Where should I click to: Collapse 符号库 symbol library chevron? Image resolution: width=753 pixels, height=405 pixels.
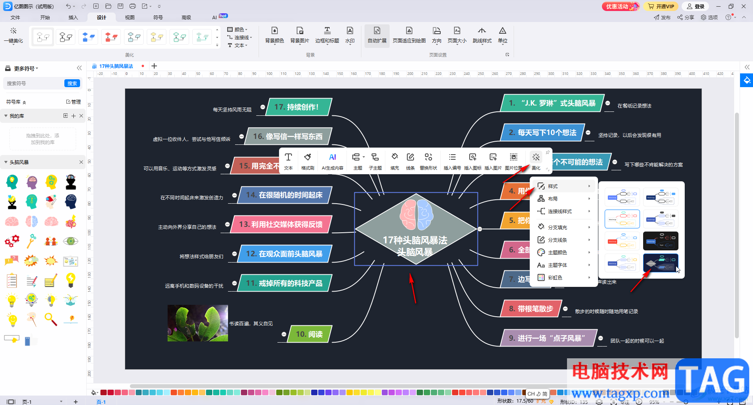click(x=24, y=102)
